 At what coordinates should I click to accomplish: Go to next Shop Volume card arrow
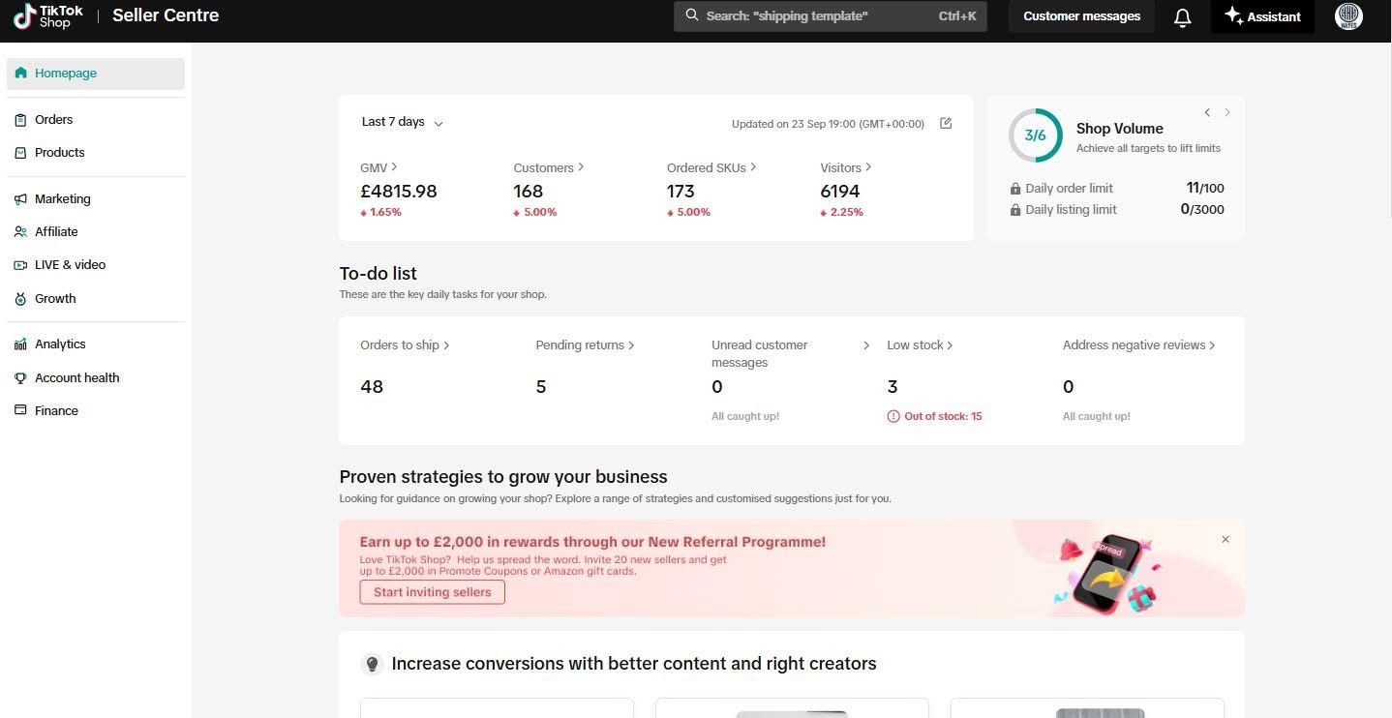1227,113
